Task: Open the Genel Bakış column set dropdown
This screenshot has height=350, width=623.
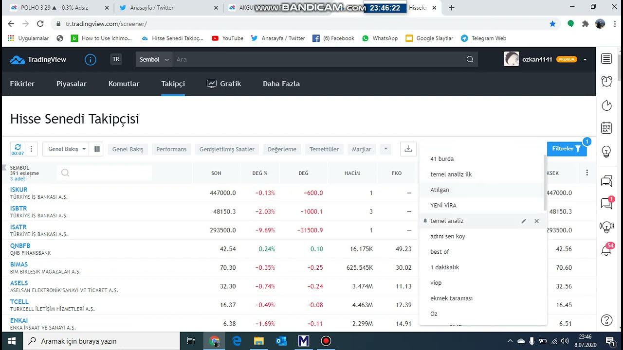Action: coord(66,149)
